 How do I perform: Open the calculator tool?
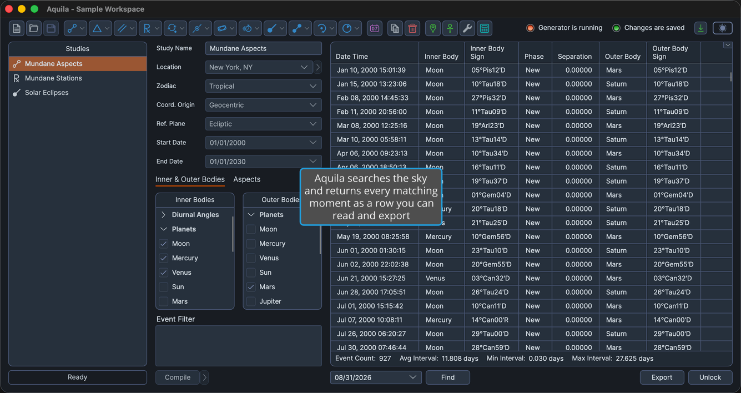pos(485,28)
